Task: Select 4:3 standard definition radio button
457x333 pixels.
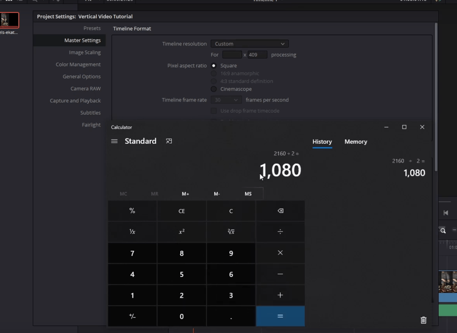Action: [214, 81]
